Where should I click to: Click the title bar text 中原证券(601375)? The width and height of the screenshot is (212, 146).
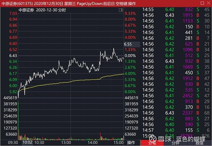(17, 3)
